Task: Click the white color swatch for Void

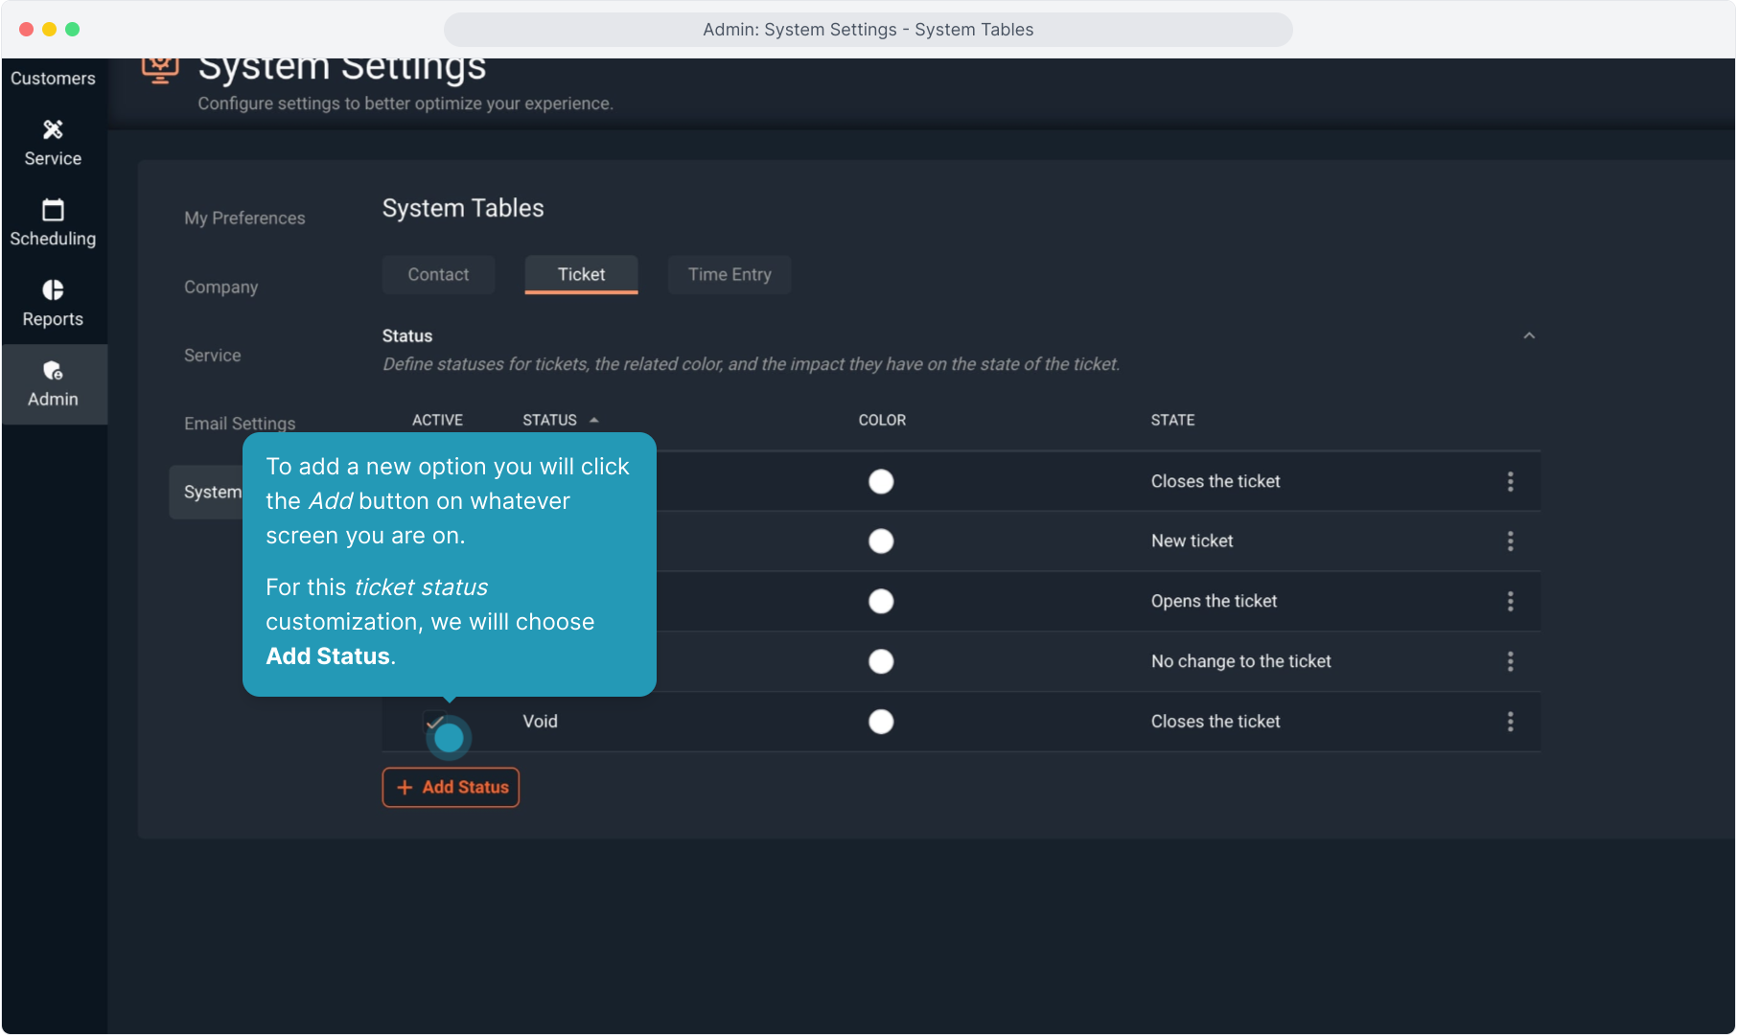Action: tap(880, 722)
